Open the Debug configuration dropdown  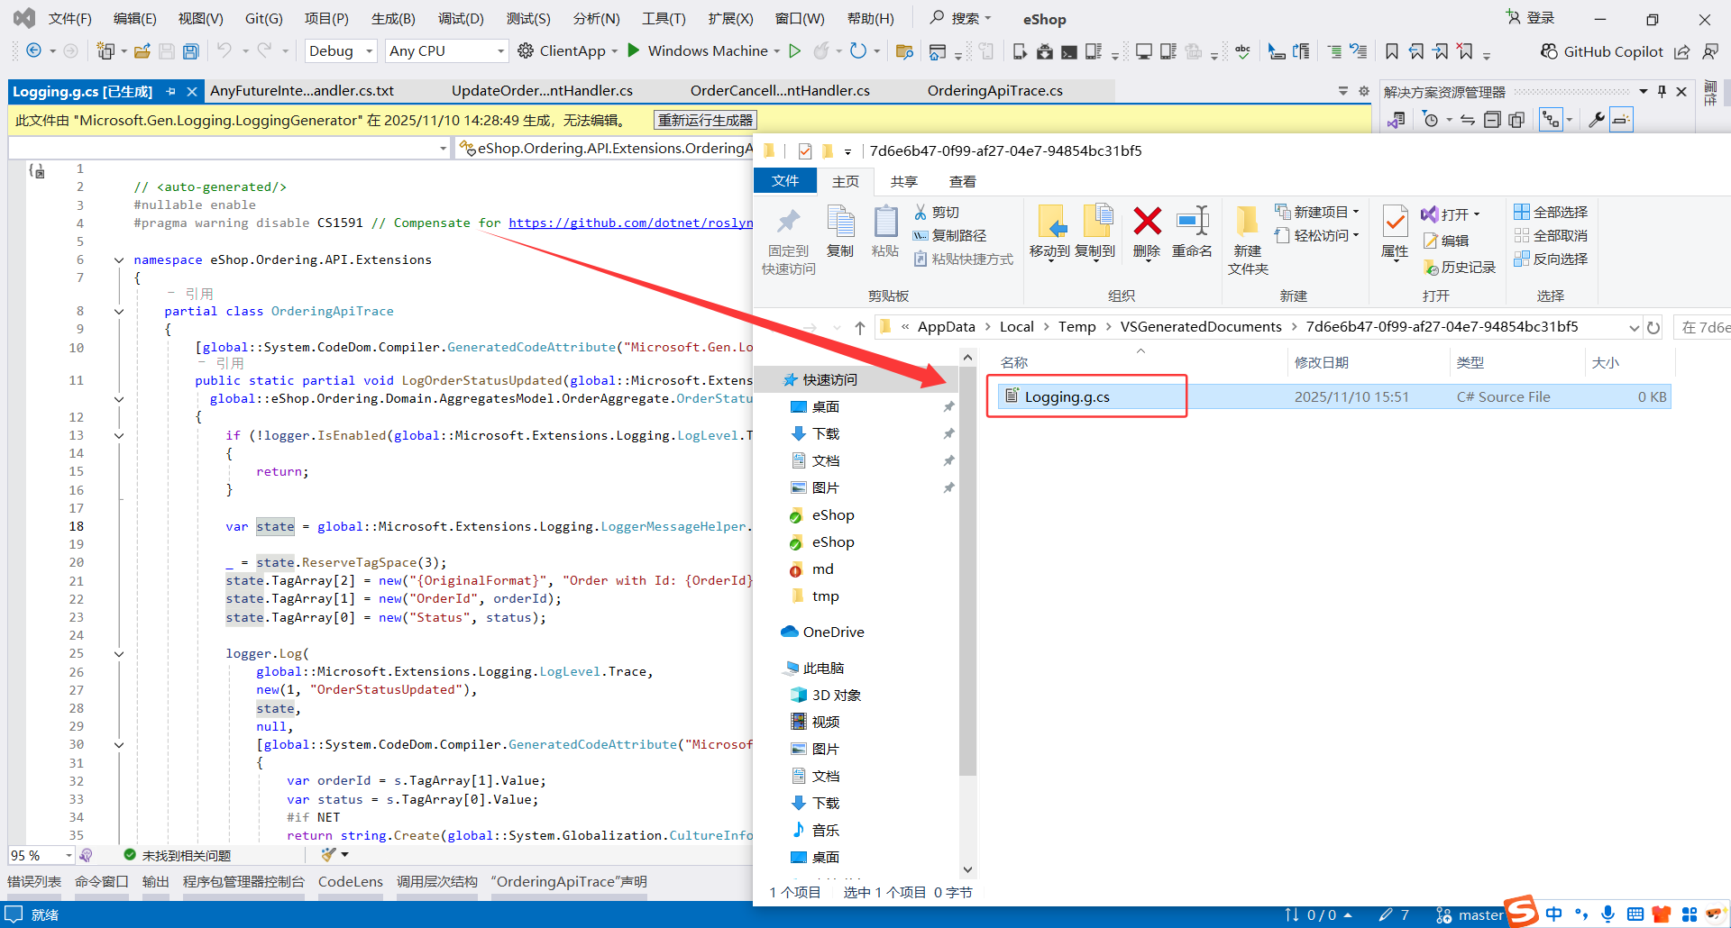pyautogui.click(x=341, y=51)
